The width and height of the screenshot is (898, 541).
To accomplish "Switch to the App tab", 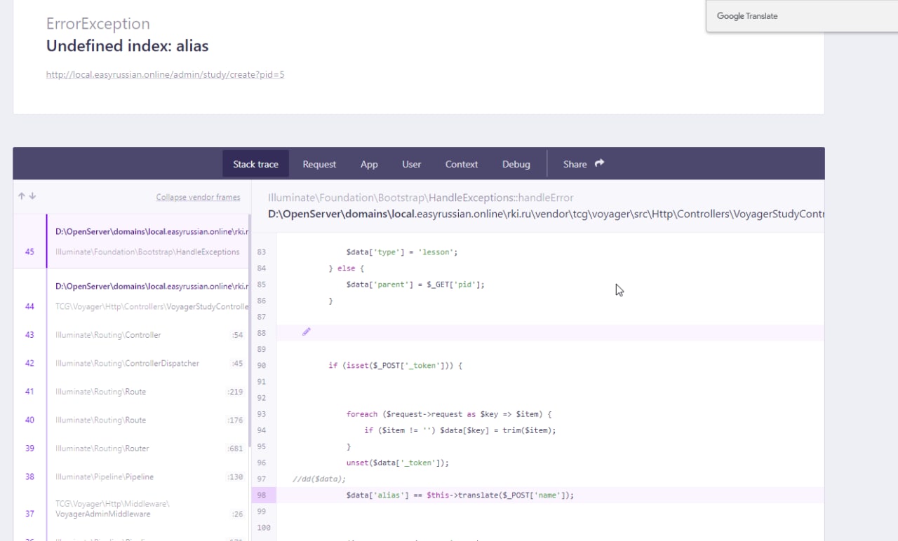I will (x=369, y=164).
